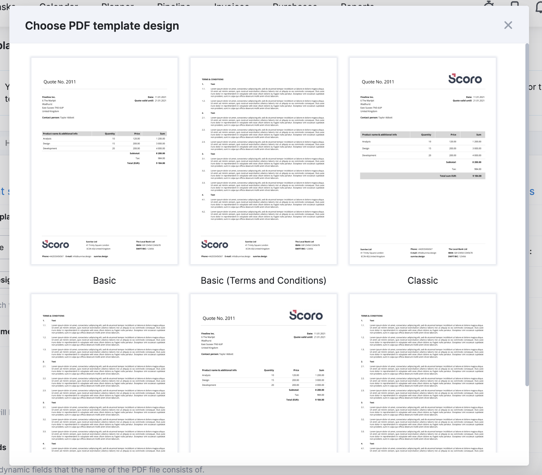Click the bookmark icon in the top bar
Viewport: 542px width, 475px height.
[x=514, y=5]
